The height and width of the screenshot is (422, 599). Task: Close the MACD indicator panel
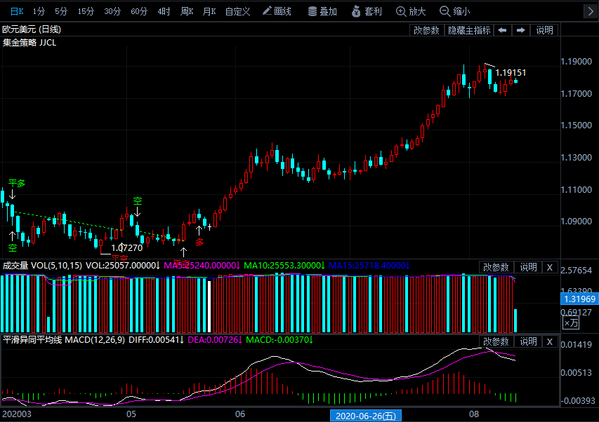click(550, 341)
